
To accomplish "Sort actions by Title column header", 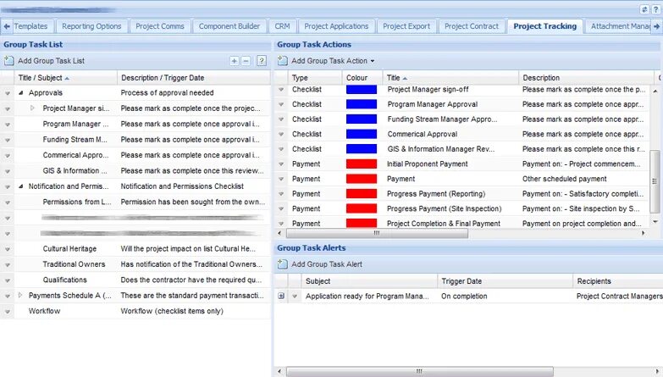I will [451, 78].
